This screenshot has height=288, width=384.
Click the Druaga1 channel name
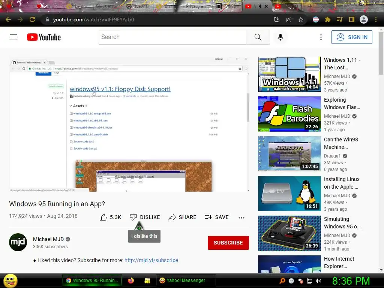click(x=332, y=156)
